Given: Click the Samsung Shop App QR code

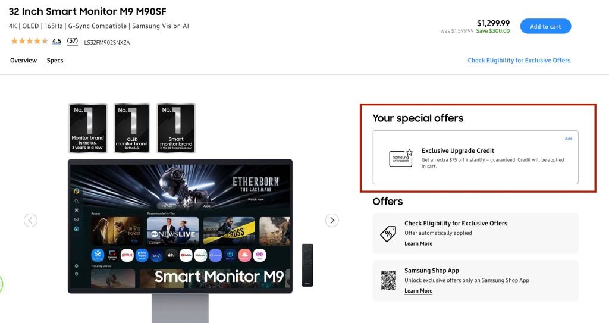Looking at the screenshot, I should [x=388, y=281].
